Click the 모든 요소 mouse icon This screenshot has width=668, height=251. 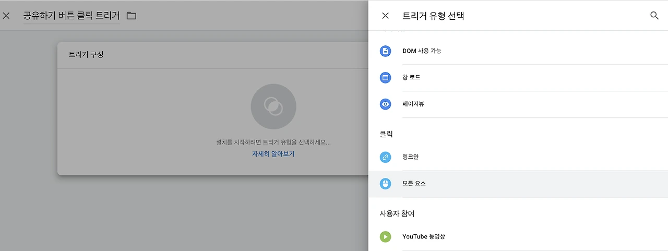(x=385, y=184)
